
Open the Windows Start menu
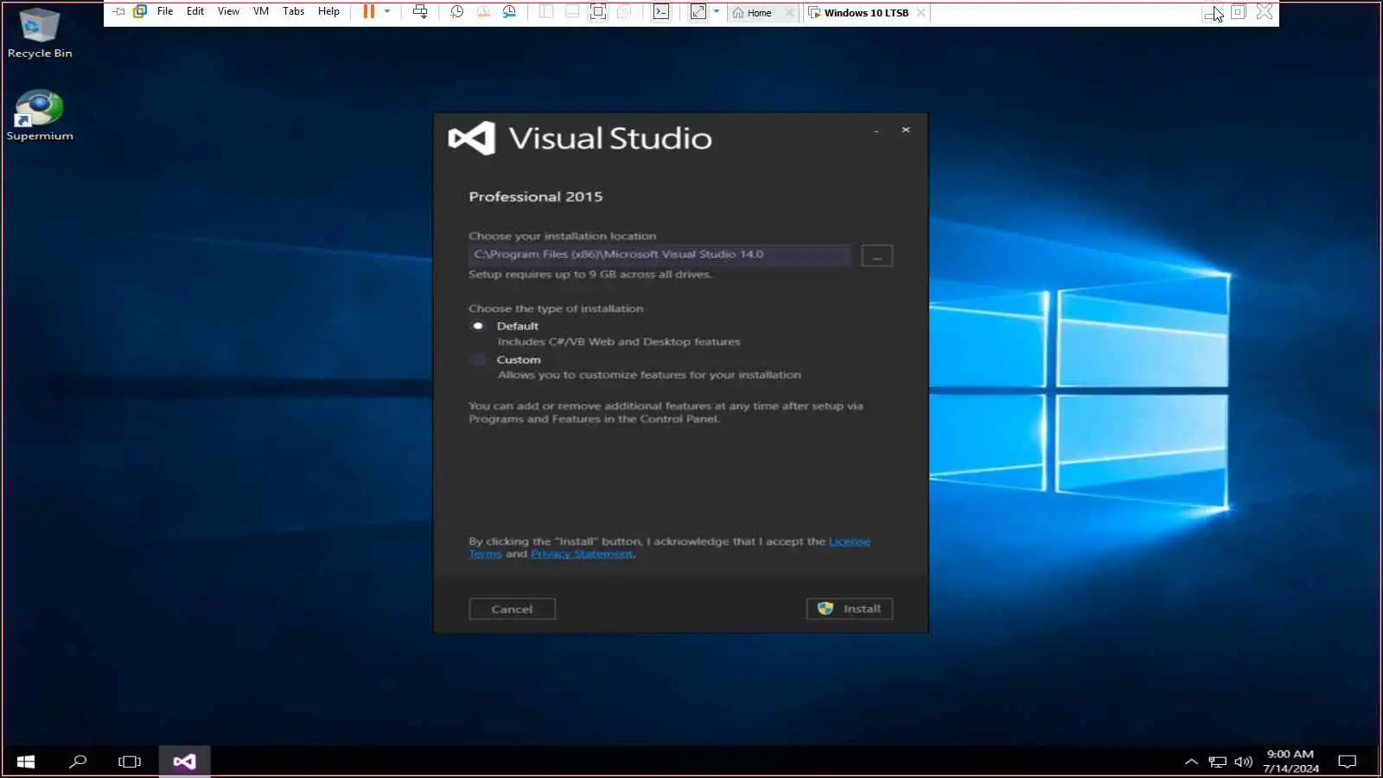(26, 762)
